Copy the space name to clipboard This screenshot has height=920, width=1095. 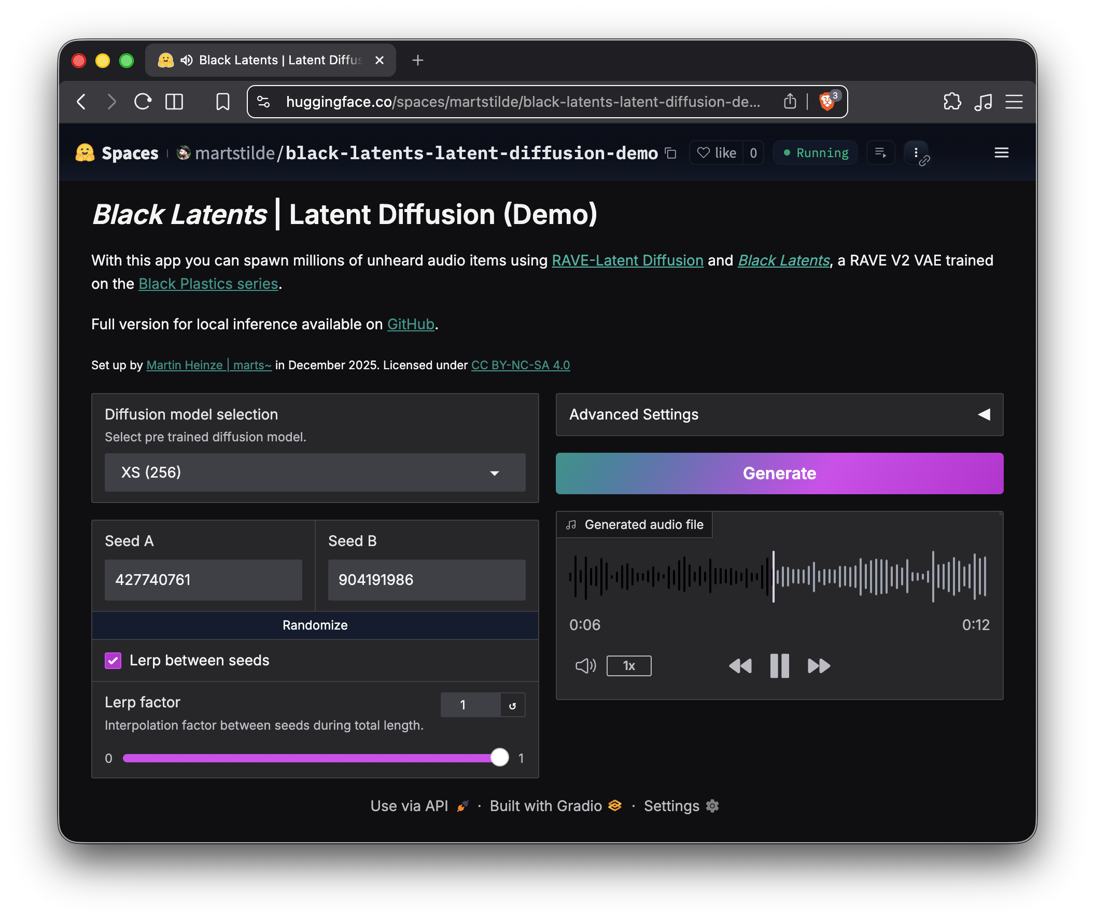[x=670, y=154]
